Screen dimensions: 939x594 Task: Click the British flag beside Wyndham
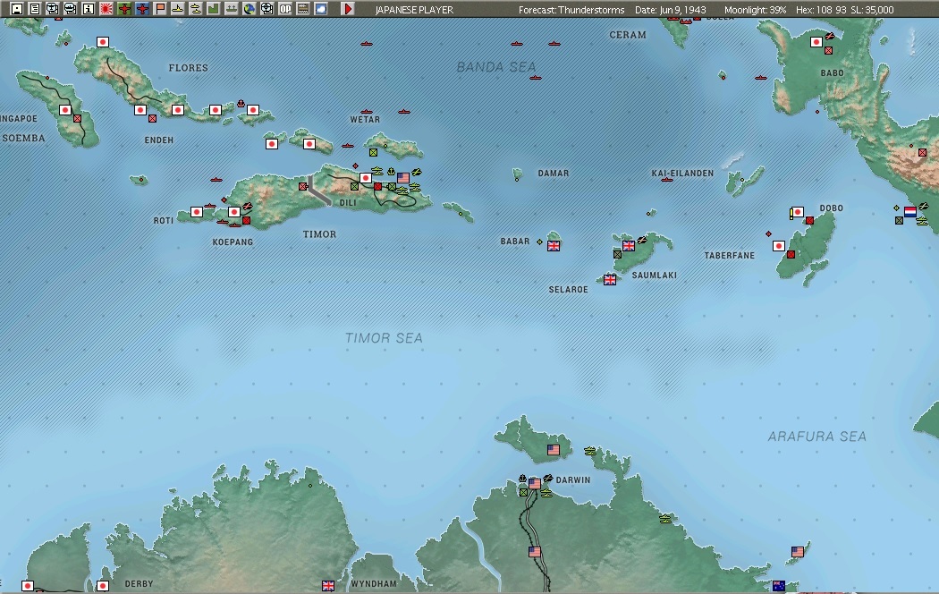click(328, 586)
